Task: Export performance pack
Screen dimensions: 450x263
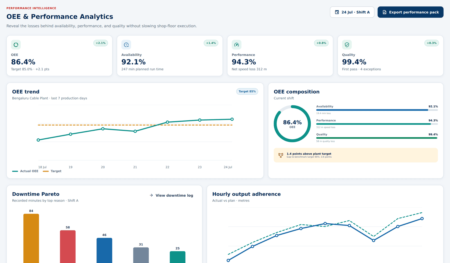Action: tap(410, 12)
